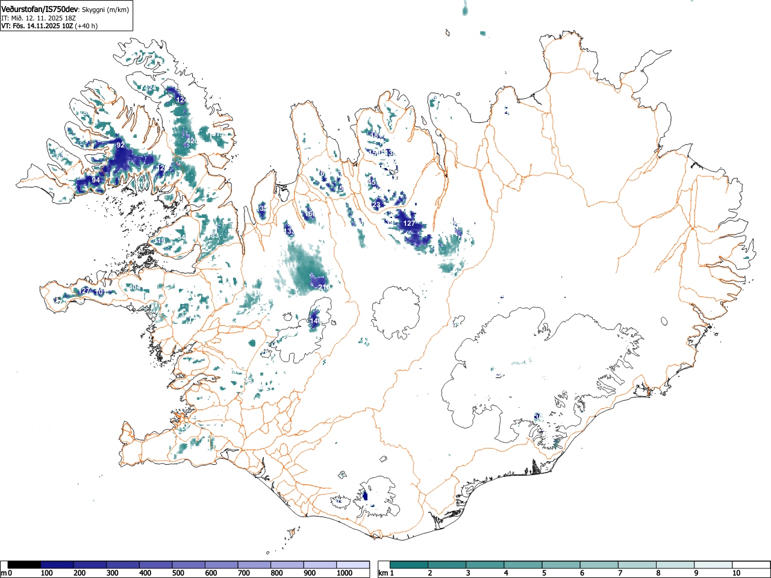Pick the 700–800 m legend color
Viewport: 771px width, 578px height.
click(255, 565)
